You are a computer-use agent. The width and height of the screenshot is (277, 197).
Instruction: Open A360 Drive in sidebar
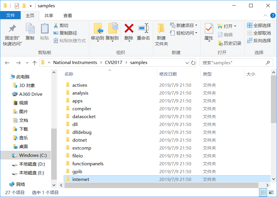click(x=27, y=94)
